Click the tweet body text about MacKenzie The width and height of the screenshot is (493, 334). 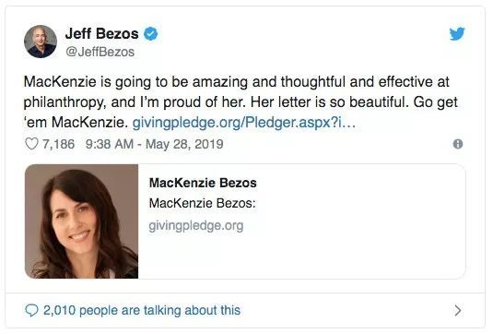pyautogui.click(x=241, y=102)
